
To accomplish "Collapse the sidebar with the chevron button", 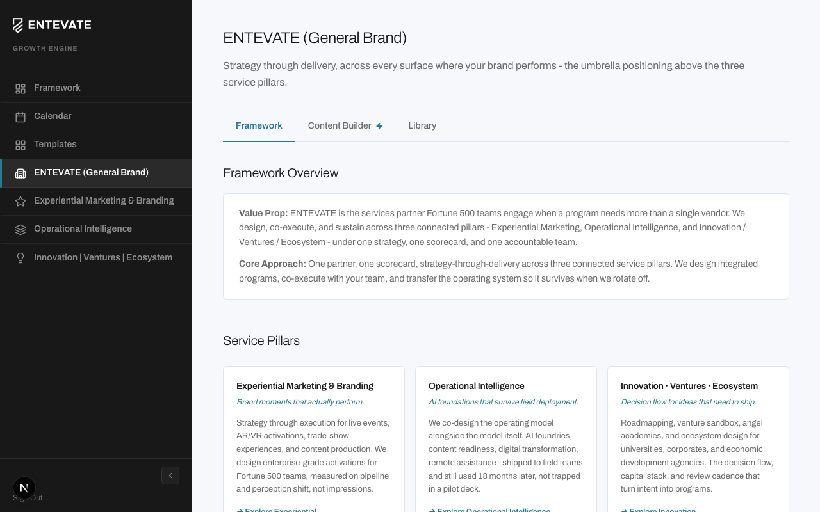I will 170,476.
